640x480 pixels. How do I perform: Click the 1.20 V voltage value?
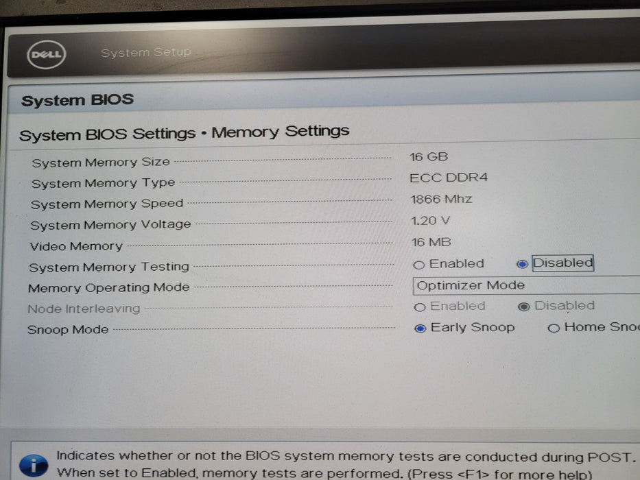pos(430,221)
